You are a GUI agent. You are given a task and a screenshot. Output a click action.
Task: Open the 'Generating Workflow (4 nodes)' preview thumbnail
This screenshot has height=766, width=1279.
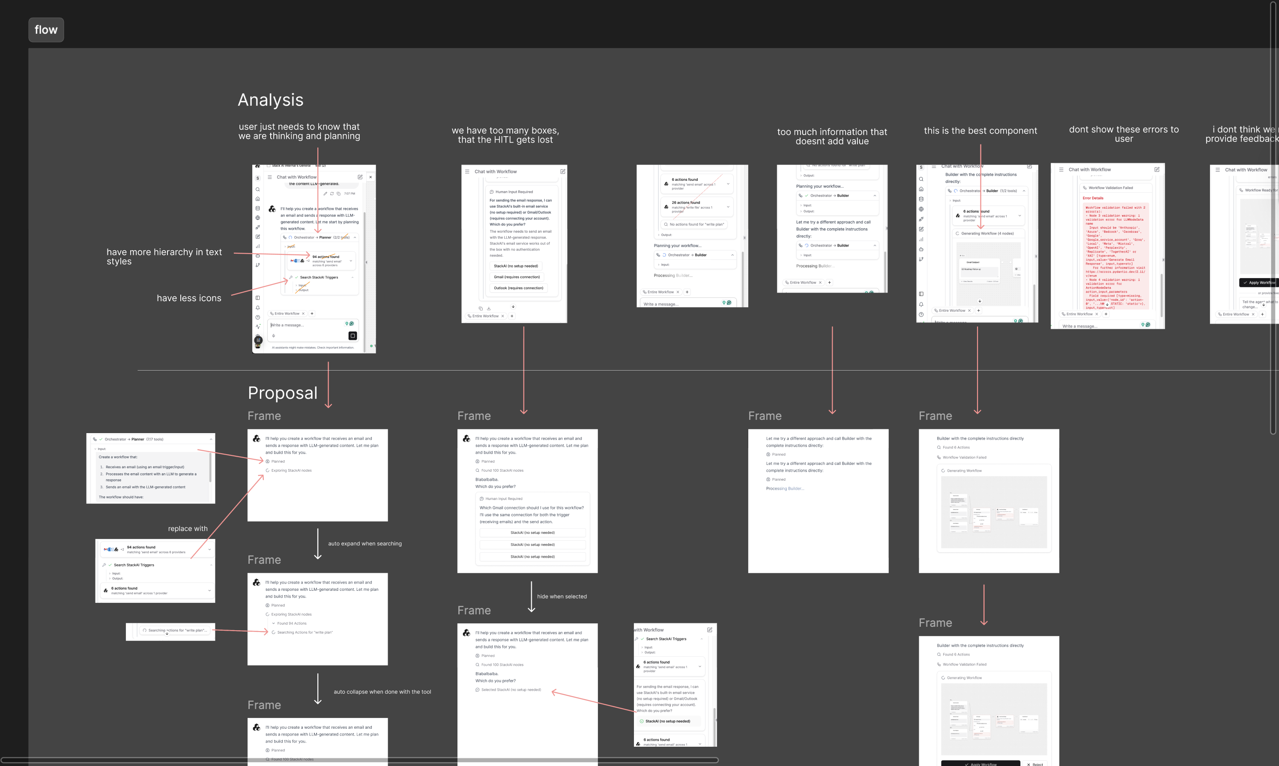pos(988,274)
